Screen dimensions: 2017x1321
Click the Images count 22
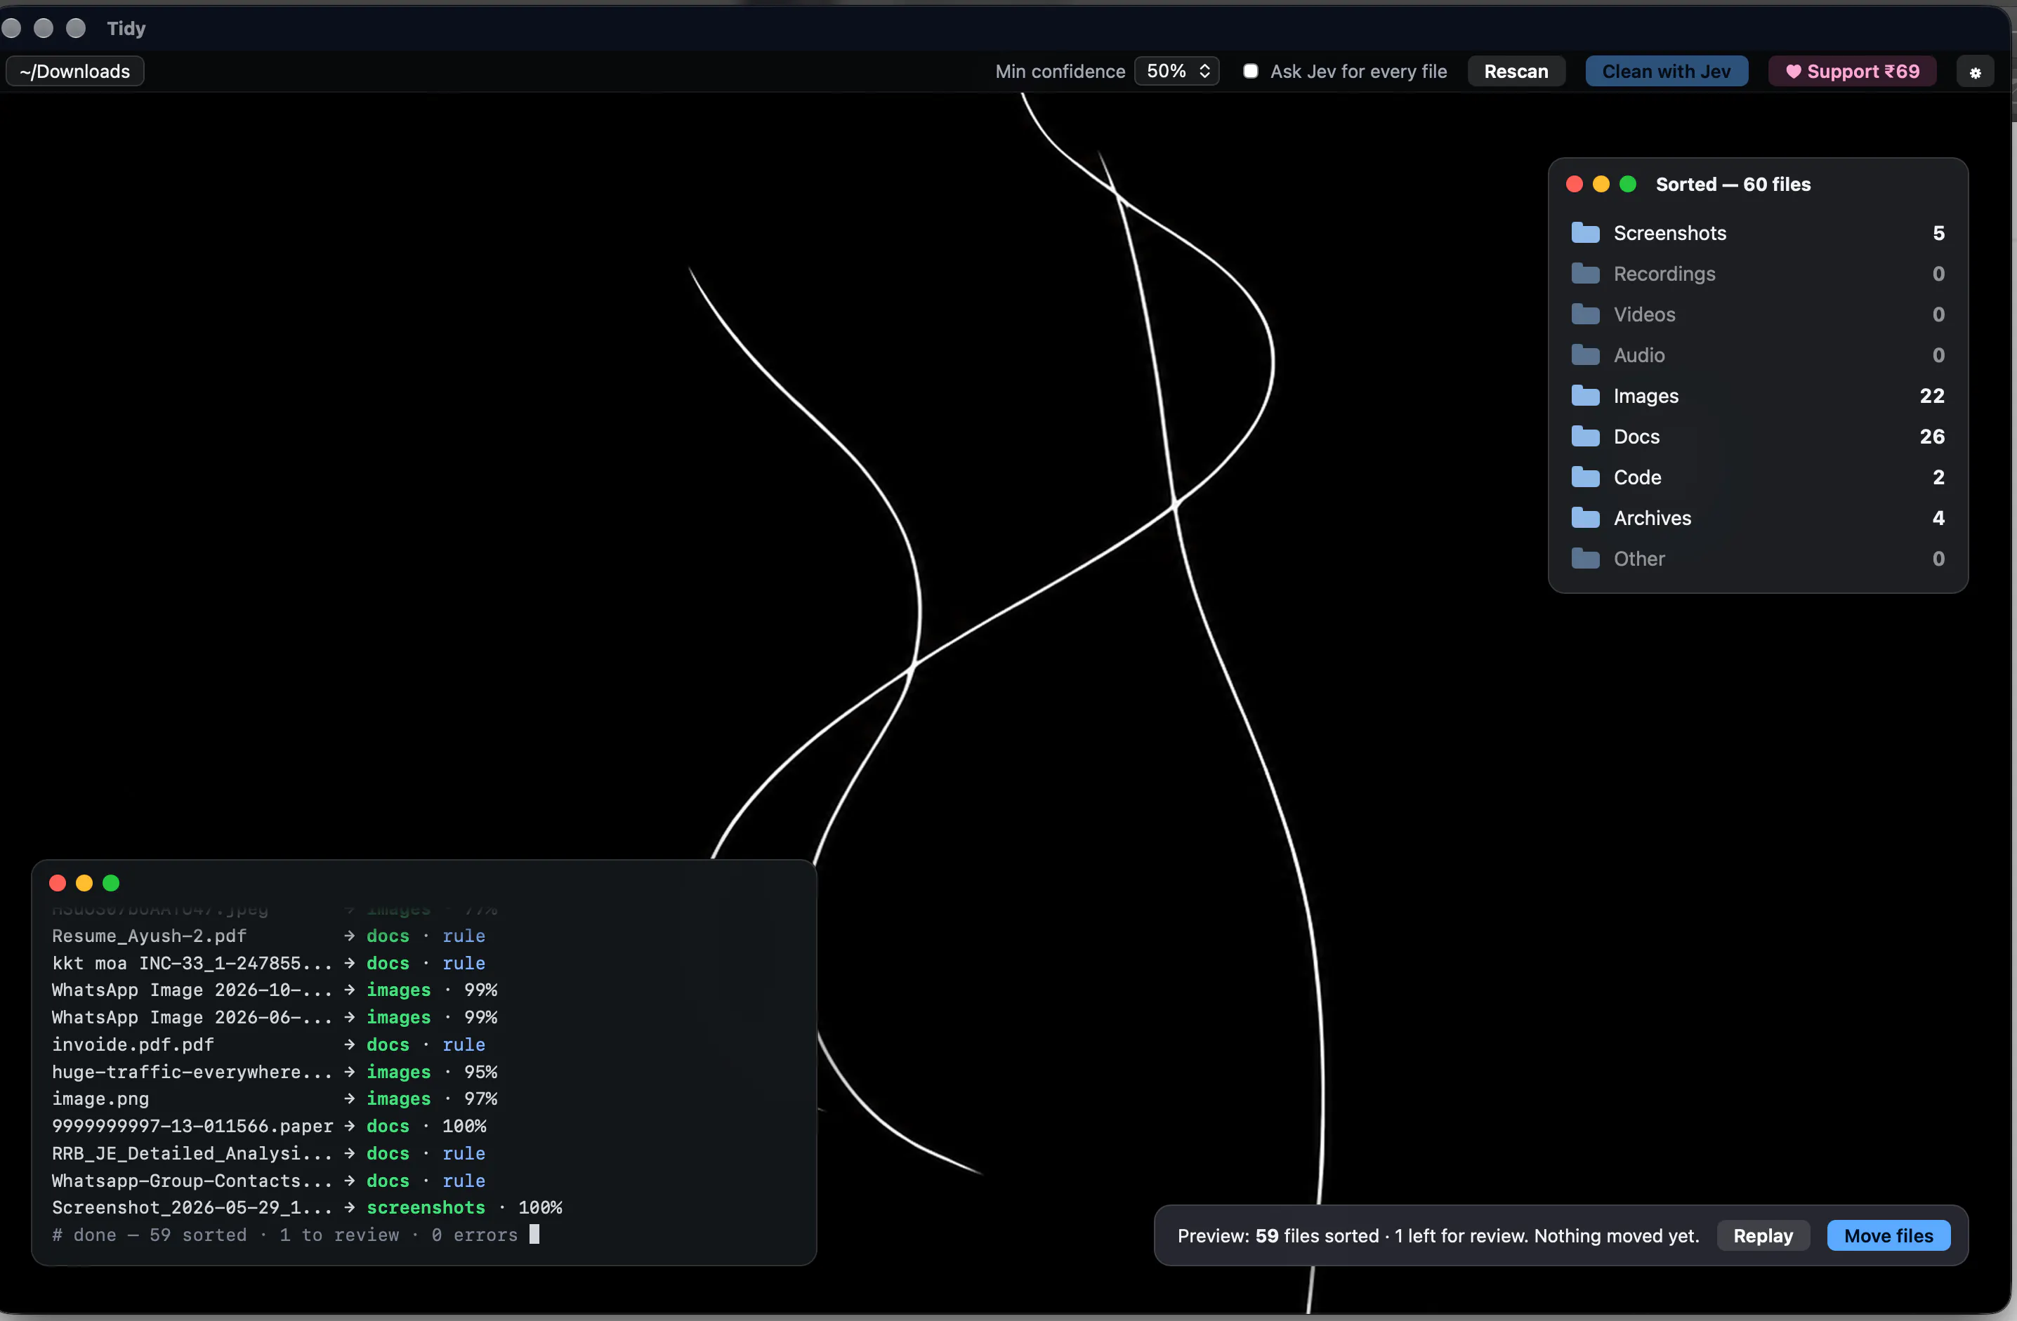tap(1931, 395)
